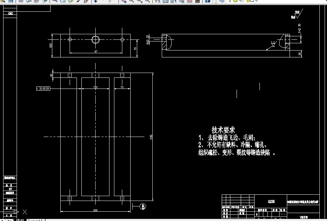327x221 pixels.
Task: Open the Calculator grid icon
Action: 197,1
